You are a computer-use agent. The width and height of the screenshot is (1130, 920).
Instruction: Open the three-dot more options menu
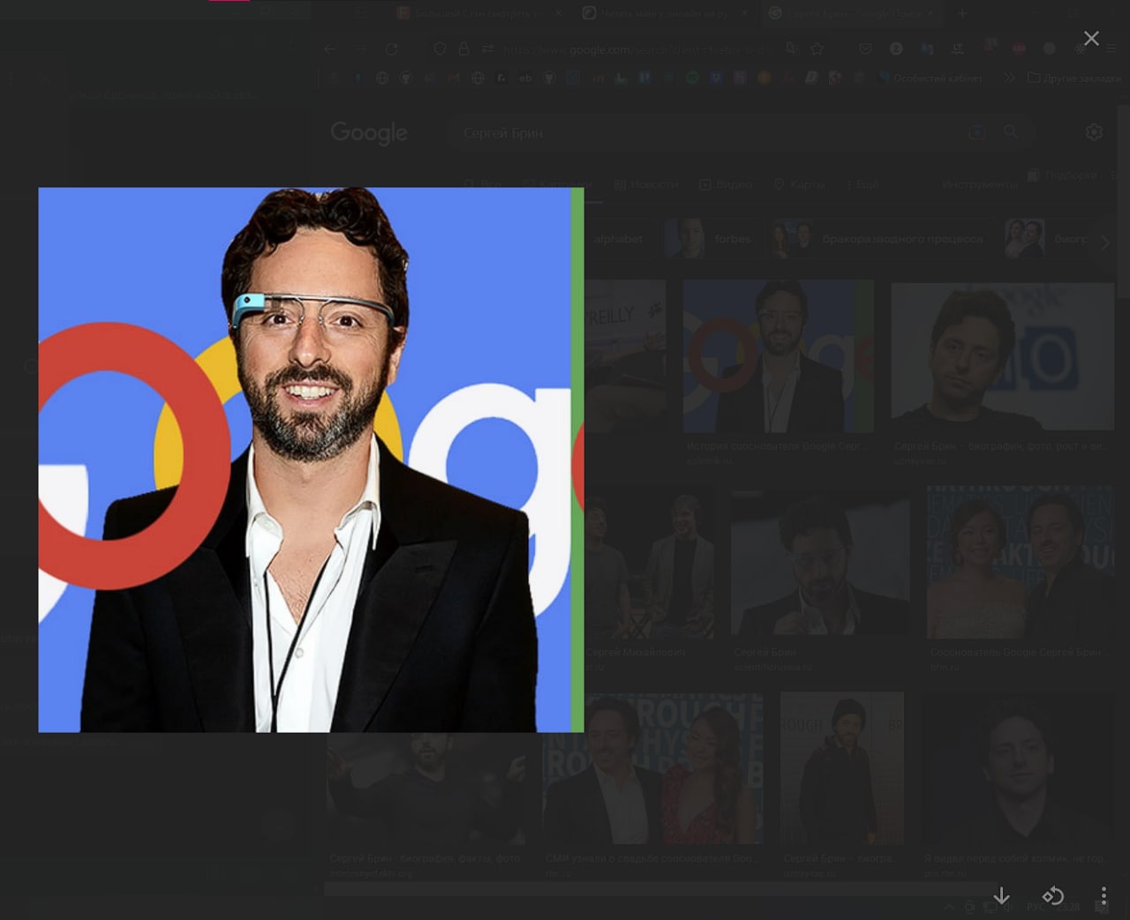1104,896
